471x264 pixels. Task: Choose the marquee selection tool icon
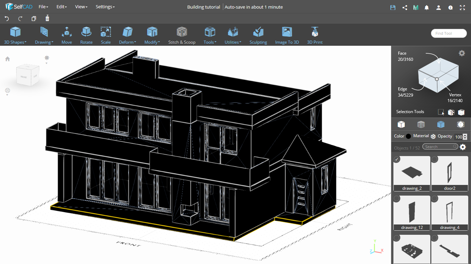point(441,112)
